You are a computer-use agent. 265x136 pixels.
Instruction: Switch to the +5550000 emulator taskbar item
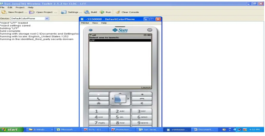tap(178, 130)
